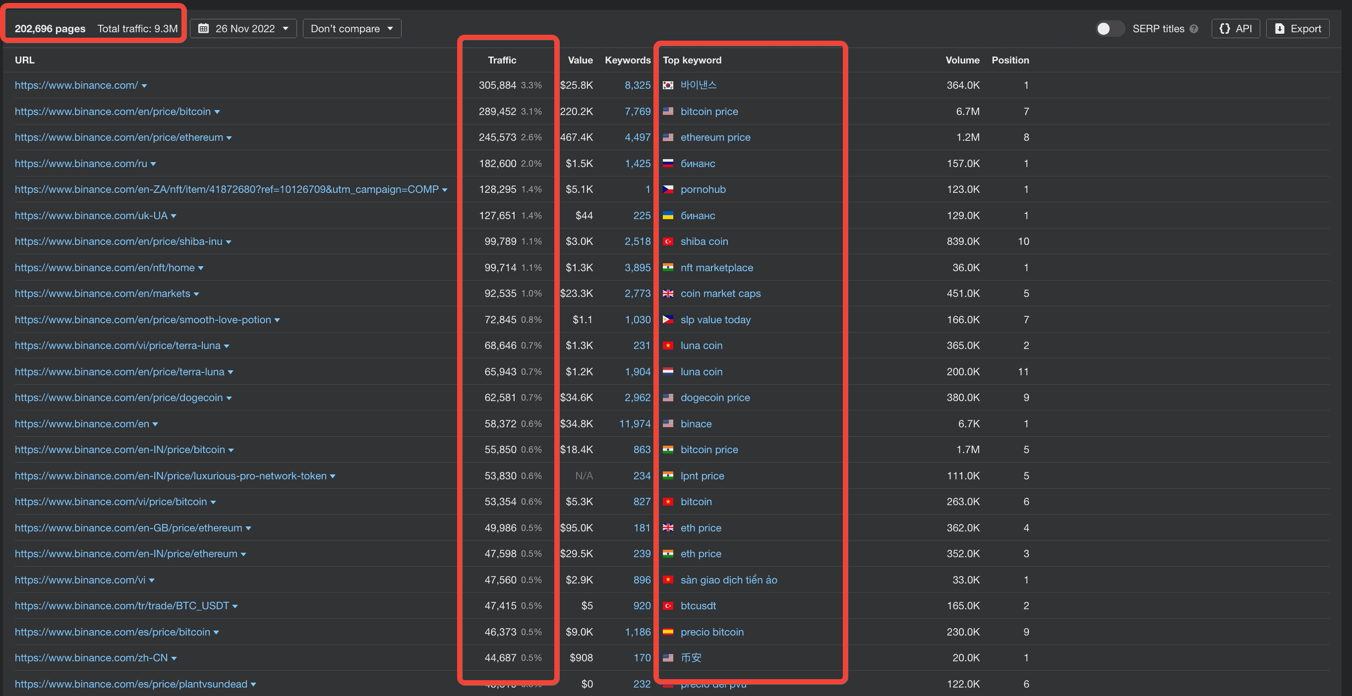Click the calendar icon in the date picker

(x=204, y=28)
